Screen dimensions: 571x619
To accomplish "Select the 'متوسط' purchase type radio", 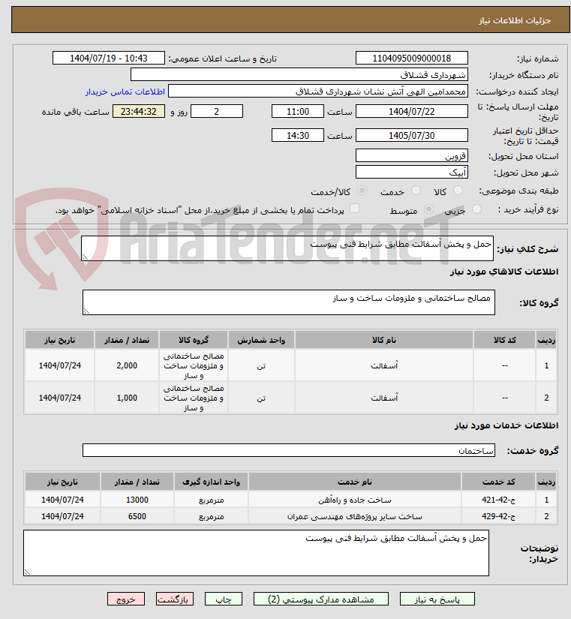I will coord(428,209).
